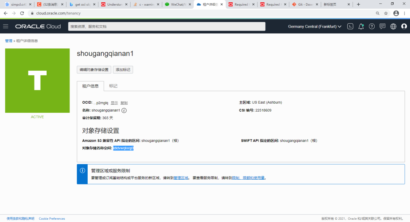Click the 显示 link next to OCID
The width and height of the screenshot is (410, 222).
[x=114, y=103]
